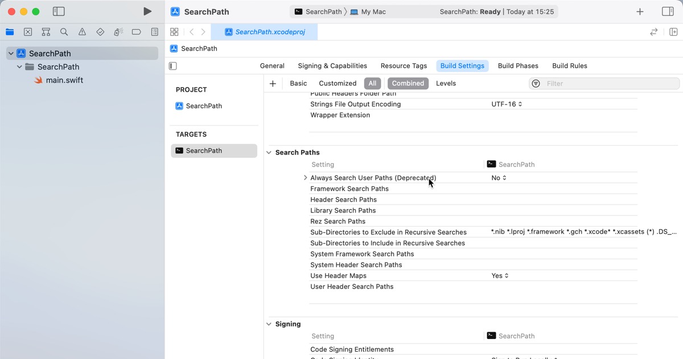Show the Issue navigator warning icon

point(83,32)
